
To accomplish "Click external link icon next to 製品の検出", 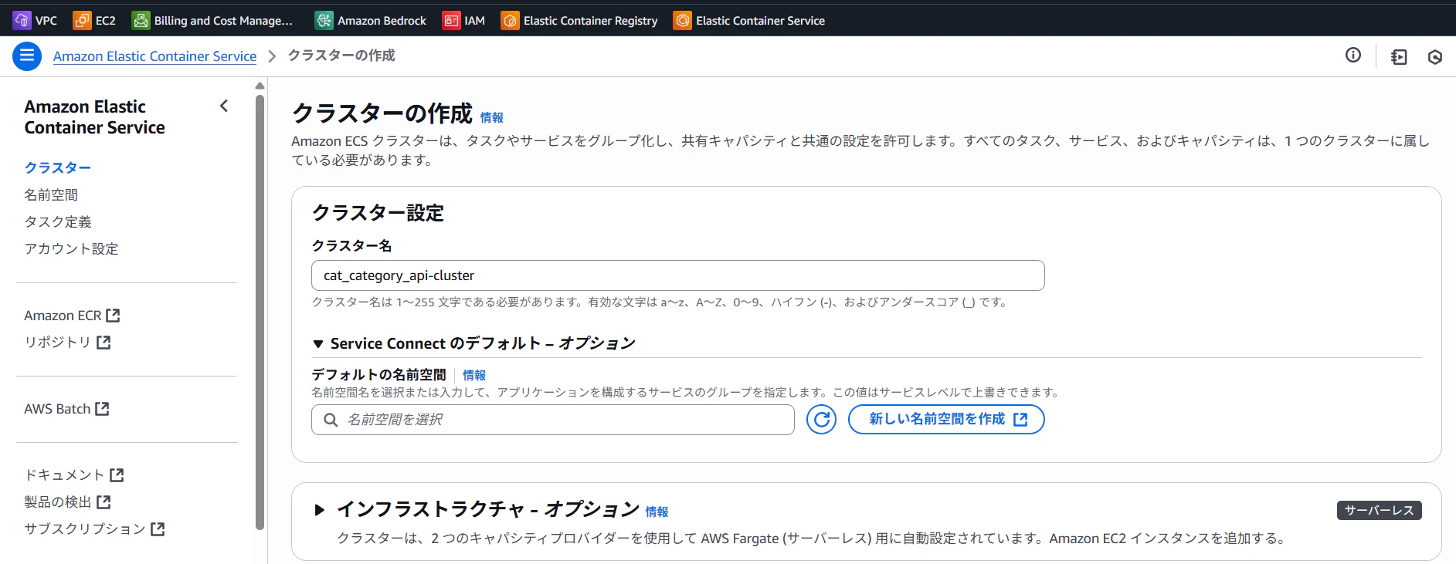I will (104, 502).
